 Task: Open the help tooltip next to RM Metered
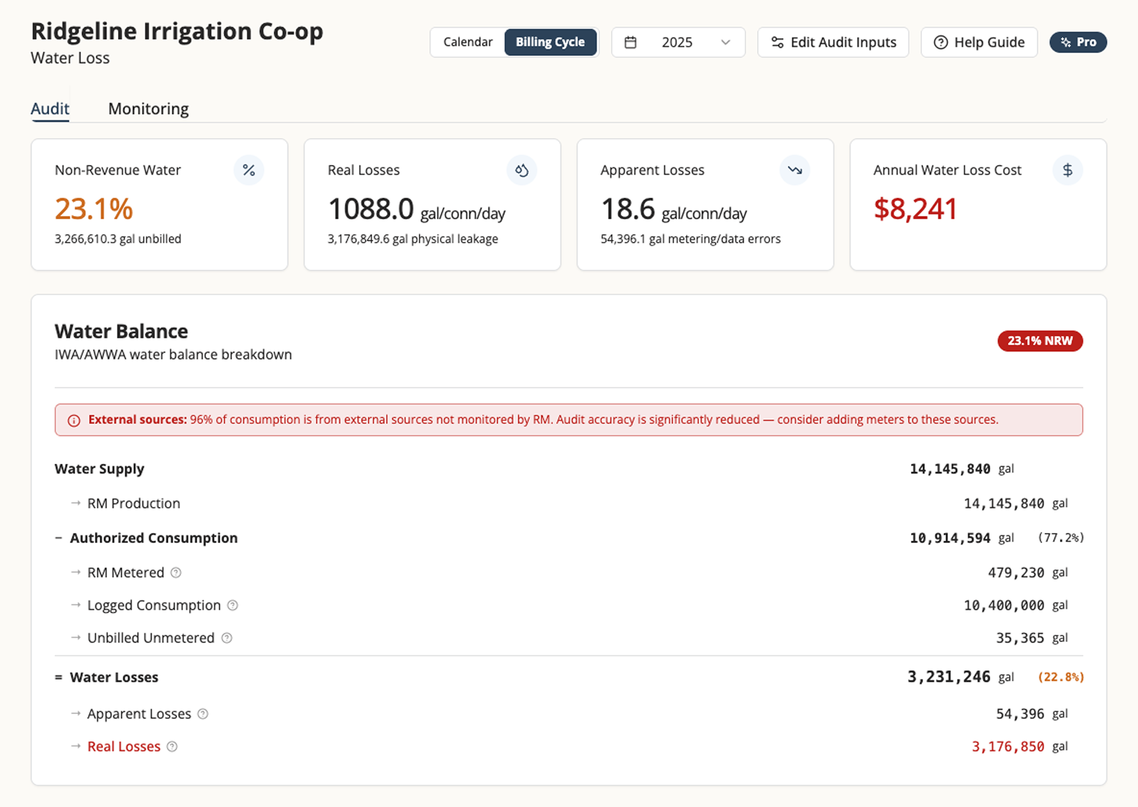[x=176, y=572]
